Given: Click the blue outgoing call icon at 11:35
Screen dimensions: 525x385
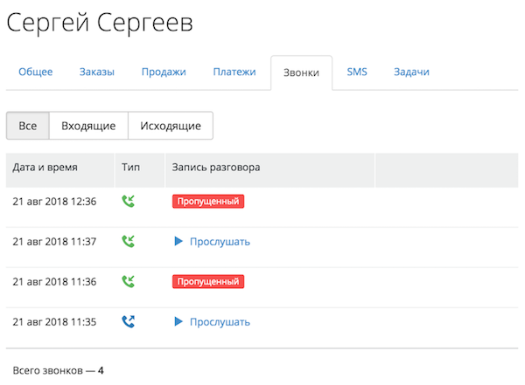Looking at the screenshot, I should tap(129, 321).
